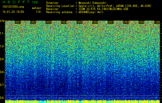Click the 1.1 kHz axis label
Image resolution: width=162 pixels, height=103 pixels.
click(x=2, y=33)
